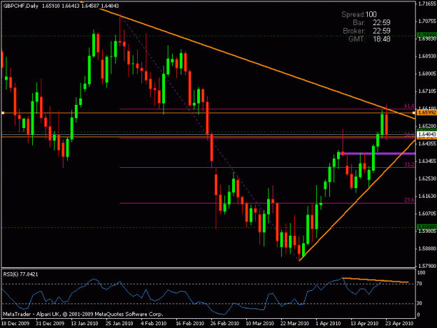437x328 pixels.
Task: Select the white current price tag 1.64843
Action: tap(427, 134)
